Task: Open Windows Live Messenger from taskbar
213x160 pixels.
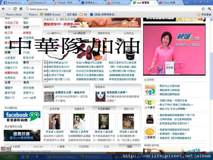Action: 61,157
